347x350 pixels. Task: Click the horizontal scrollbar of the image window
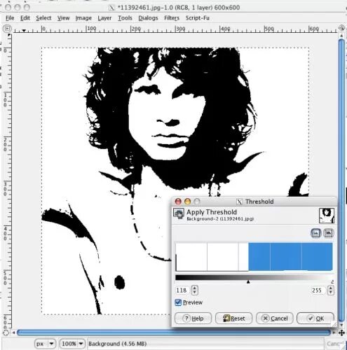pyautogui.click(x=174, y=332)
